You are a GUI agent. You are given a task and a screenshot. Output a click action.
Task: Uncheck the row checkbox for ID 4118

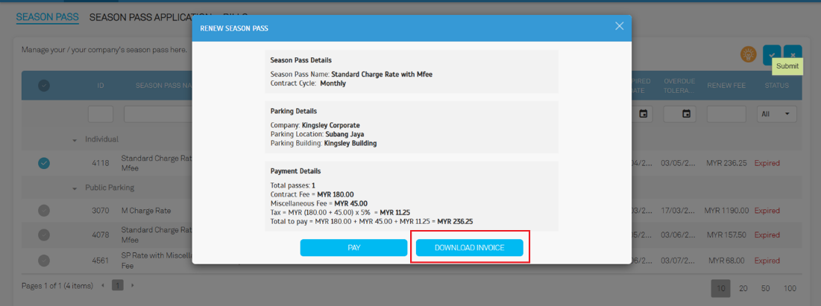pyautogui.click(x=44, y=163)
